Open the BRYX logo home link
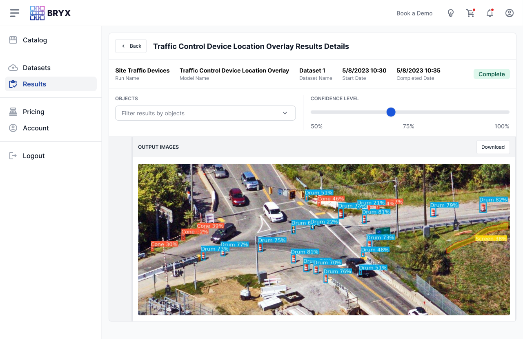Screen dimensions: 523x339 point(51,13)
